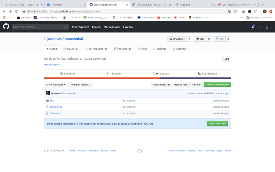
Task: Open the YouTube bookmark
Action: tap(164, 17)
